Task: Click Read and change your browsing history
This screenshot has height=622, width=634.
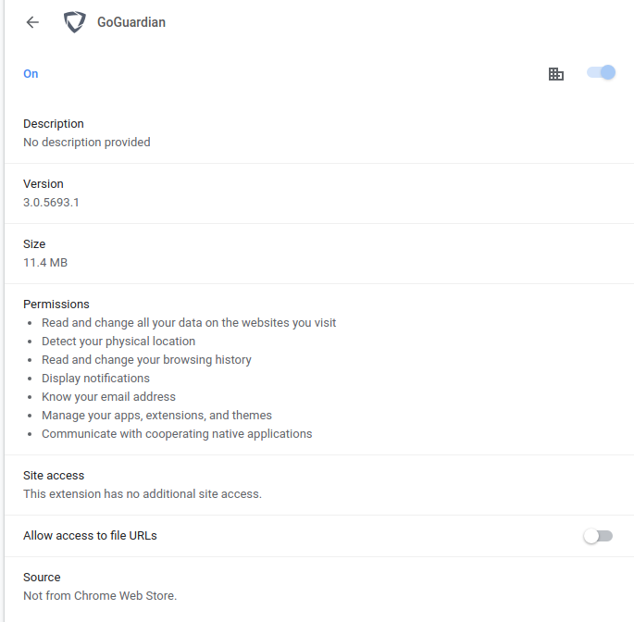Action: coord(146,360)
